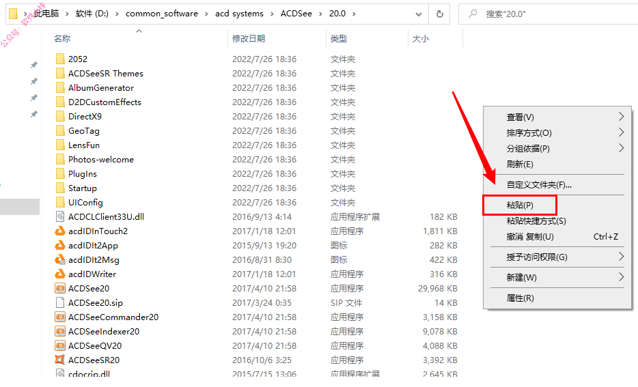638x387 pixels.
Task: Open the 2052 folder icon
Action: [x=60, y=59]
